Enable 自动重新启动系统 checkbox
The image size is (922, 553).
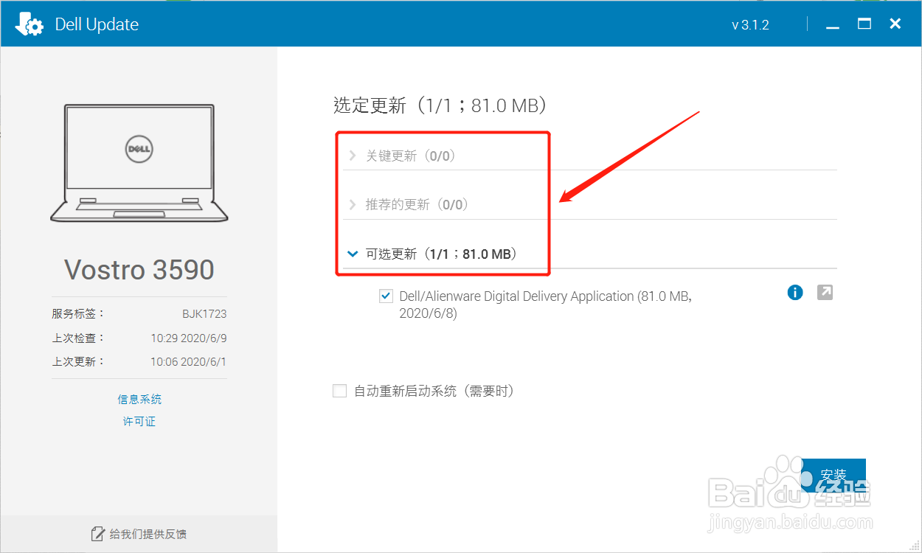point(339,391)
